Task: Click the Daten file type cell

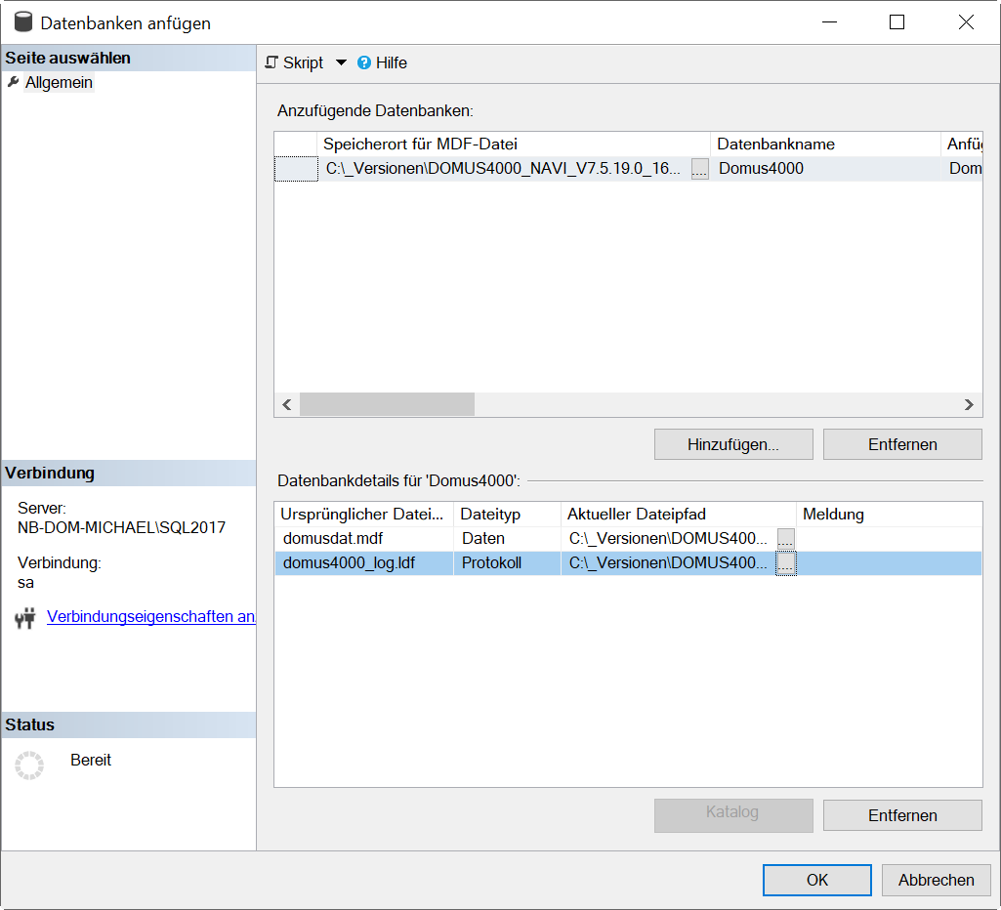Action: 507,539
